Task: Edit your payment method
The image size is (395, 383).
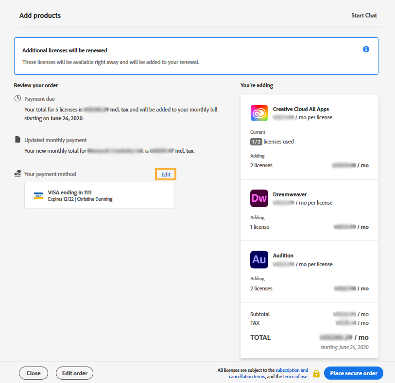Action: pos(166,174)
